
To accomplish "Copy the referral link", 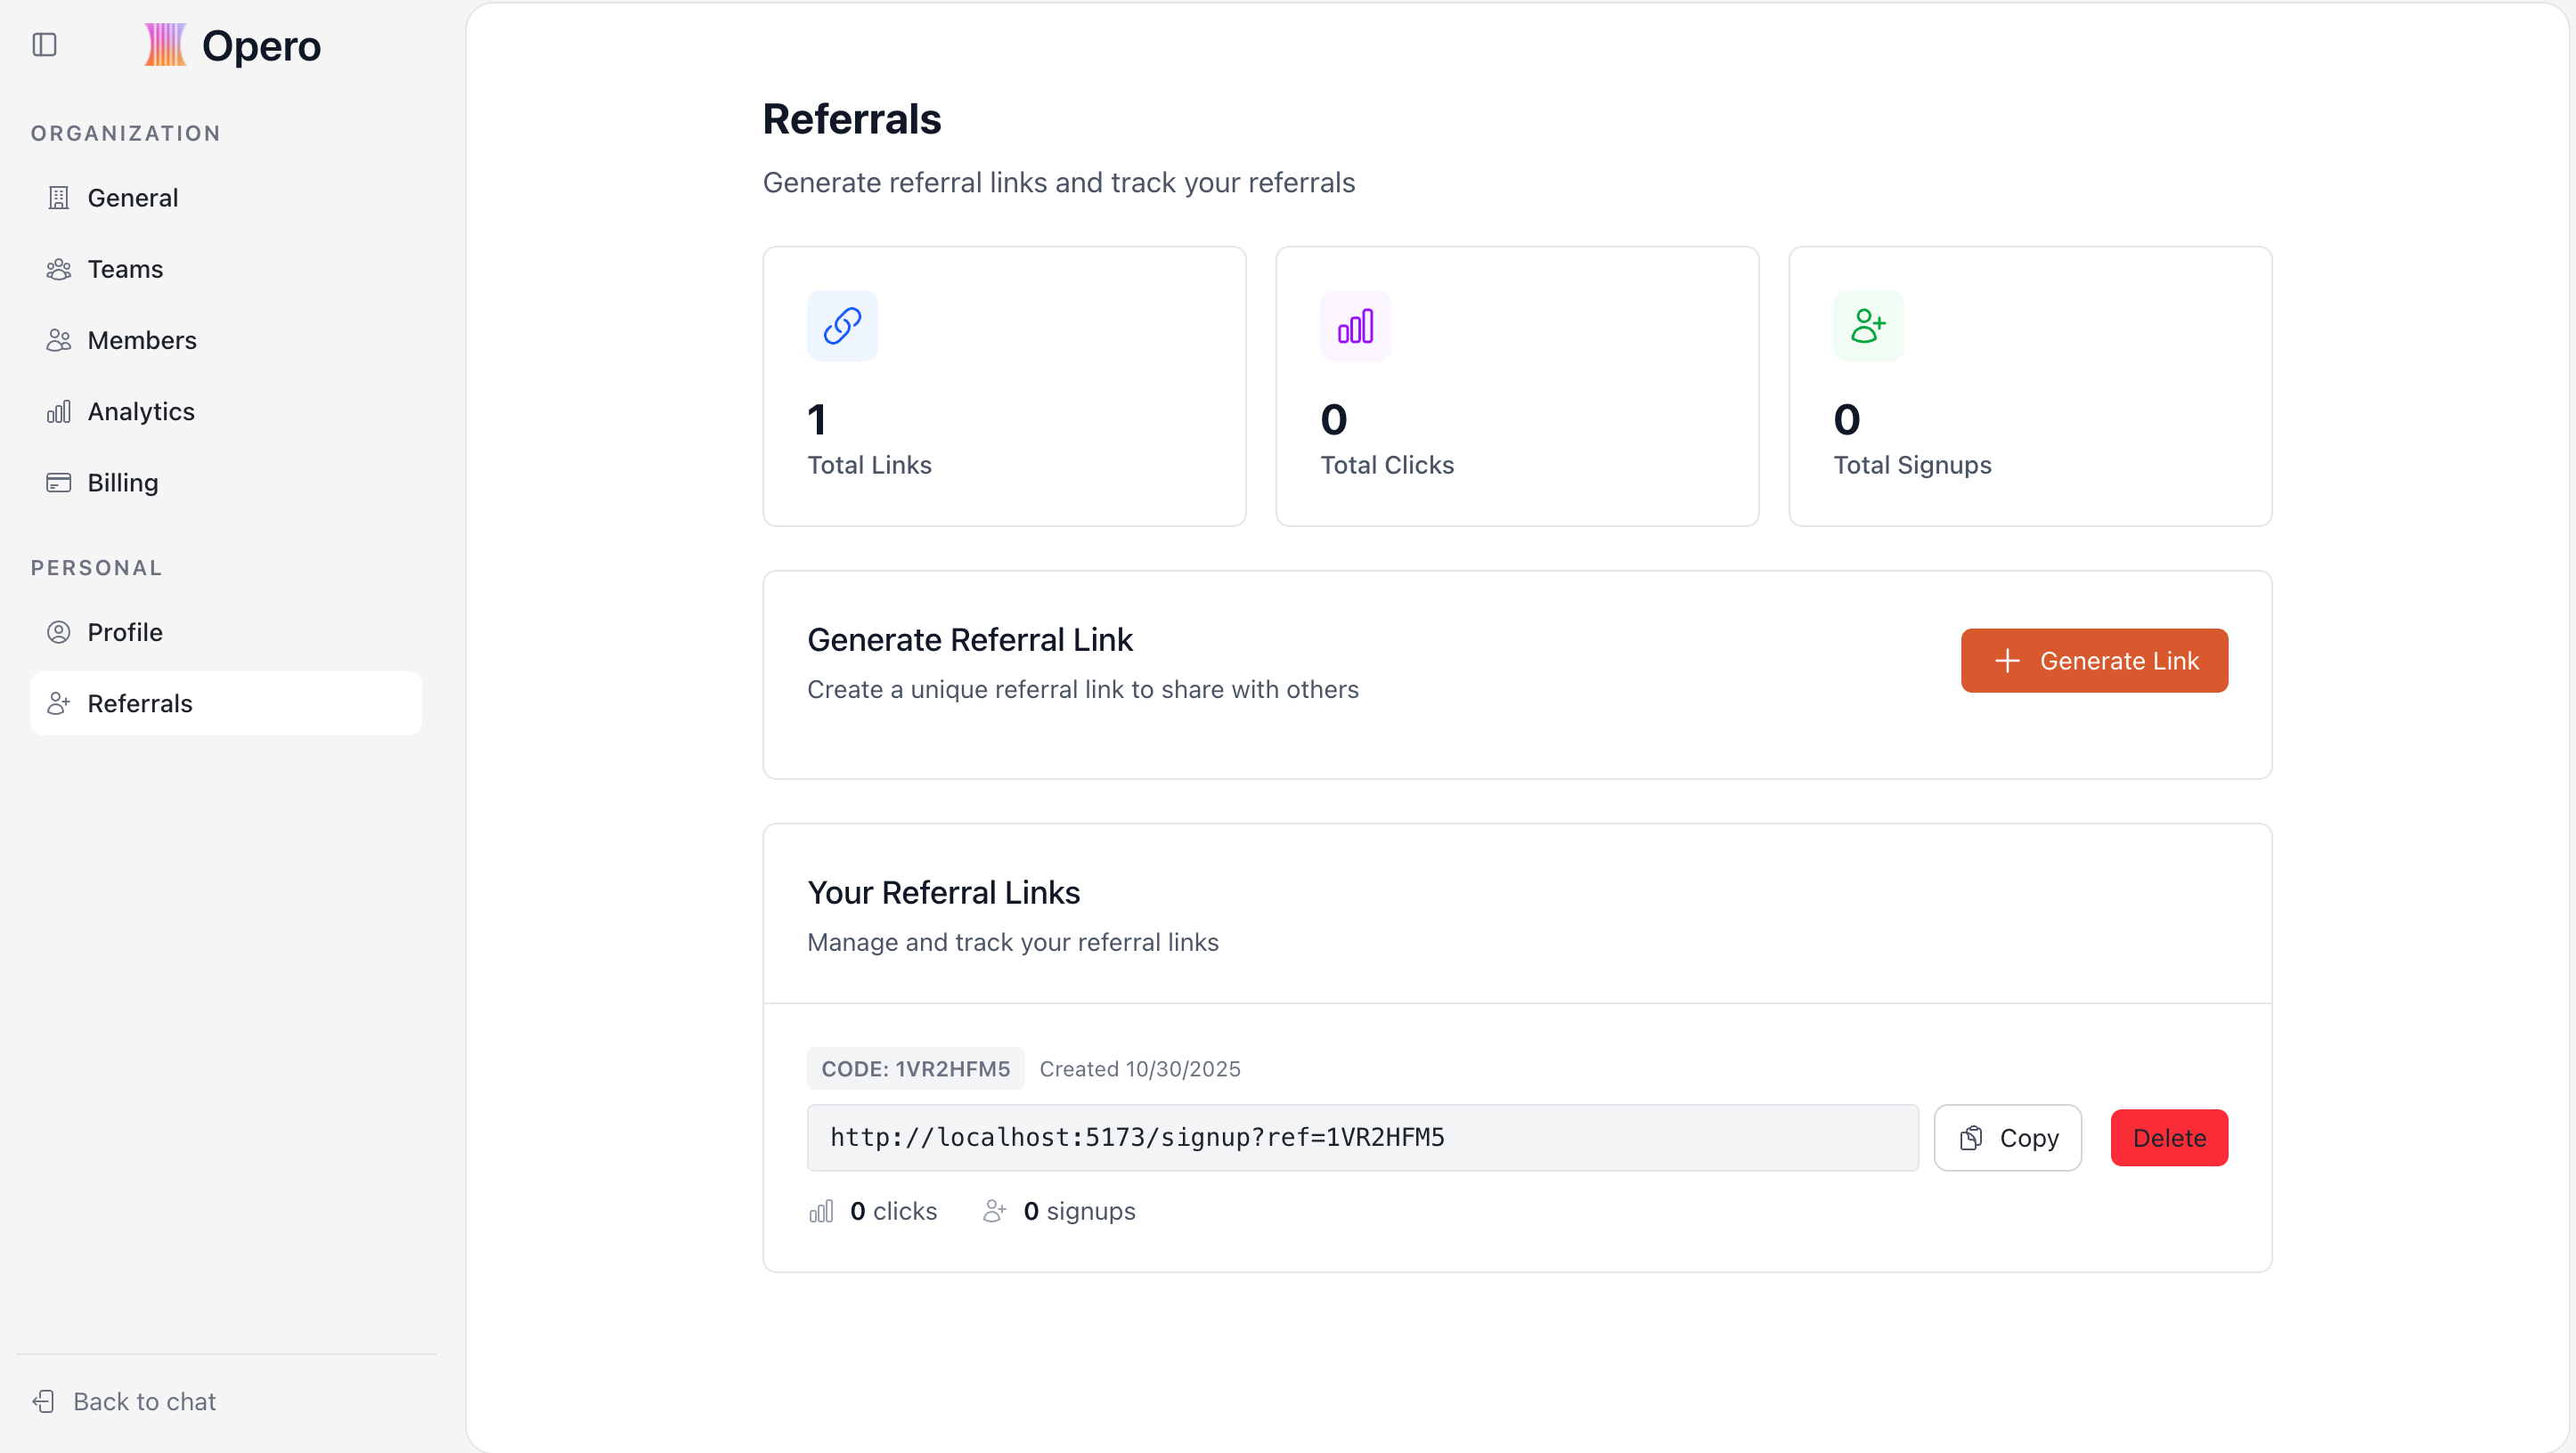I will (2007, 1137).
